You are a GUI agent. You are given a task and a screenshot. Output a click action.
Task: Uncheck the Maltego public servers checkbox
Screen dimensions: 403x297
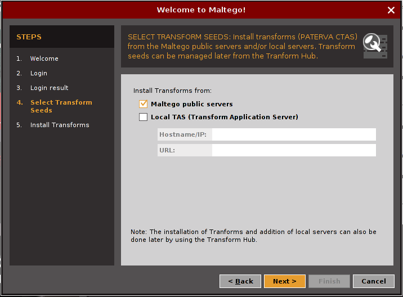[143, 104]
